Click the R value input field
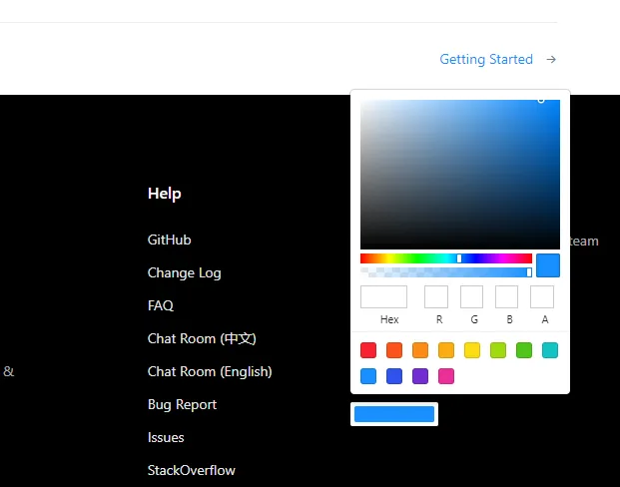Viewport: 620px width, 487px height. 436,296
